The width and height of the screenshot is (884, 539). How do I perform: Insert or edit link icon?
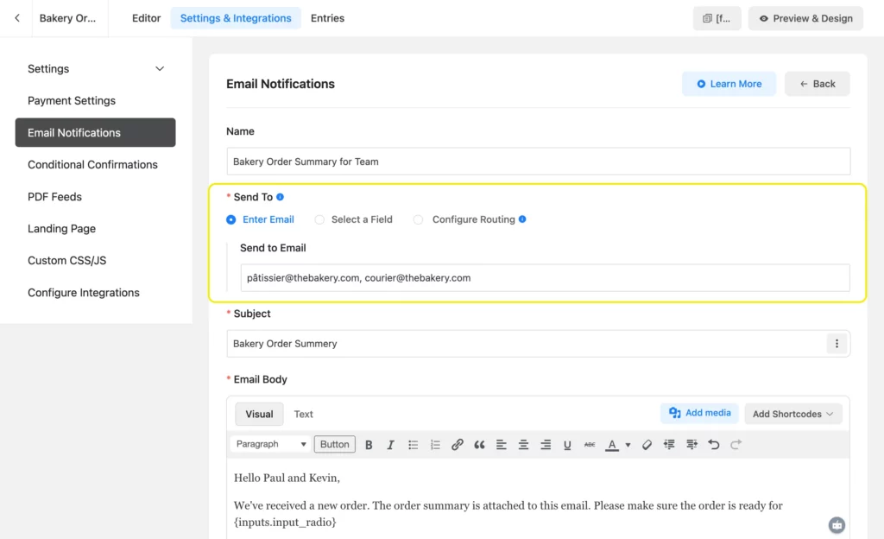click(458, 444)
